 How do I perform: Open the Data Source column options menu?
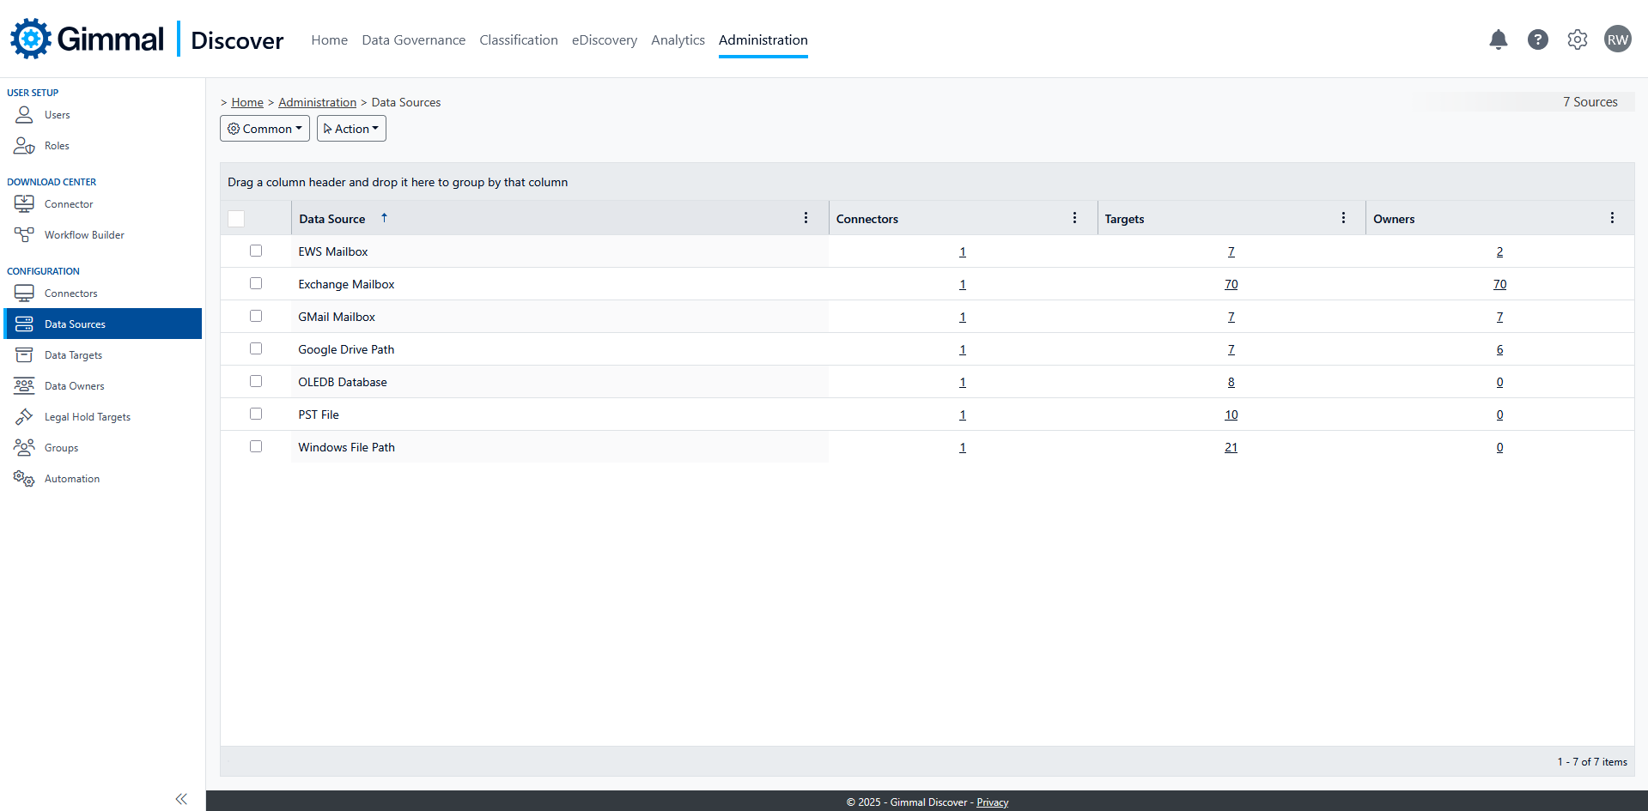point(806,218)
